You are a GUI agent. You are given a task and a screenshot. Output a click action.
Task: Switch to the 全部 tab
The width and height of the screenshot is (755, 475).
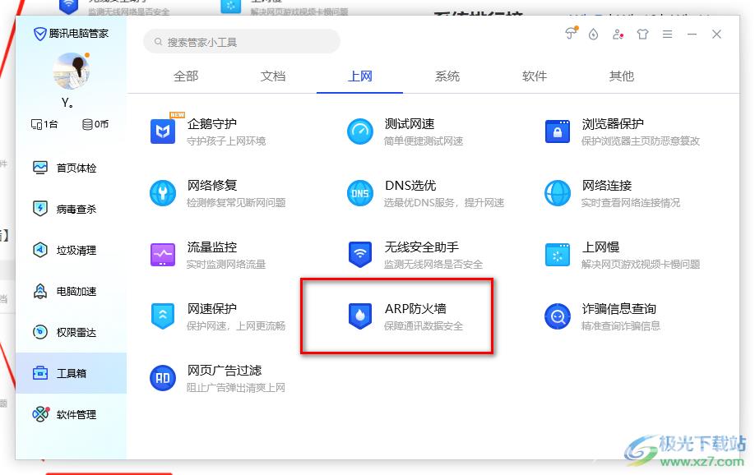point(186,76)
